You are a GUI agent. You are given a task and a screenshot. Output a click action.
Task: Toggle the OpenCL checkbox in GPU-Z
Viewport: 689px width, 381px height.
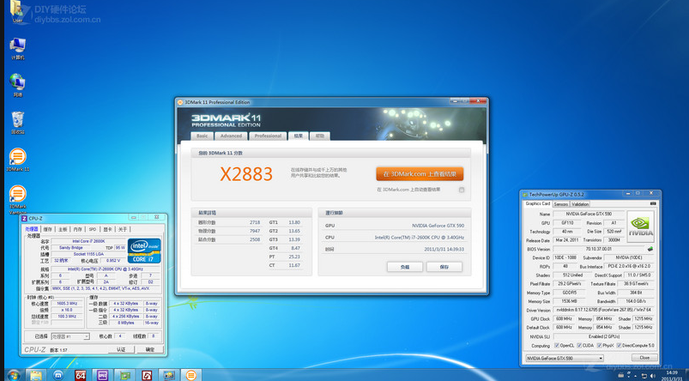[558, 345]
